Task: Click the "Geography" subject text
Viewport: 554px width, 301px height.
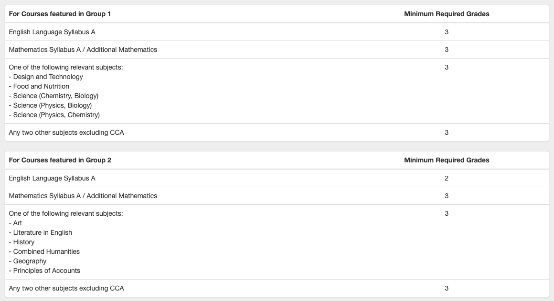Action: (30, 261)
